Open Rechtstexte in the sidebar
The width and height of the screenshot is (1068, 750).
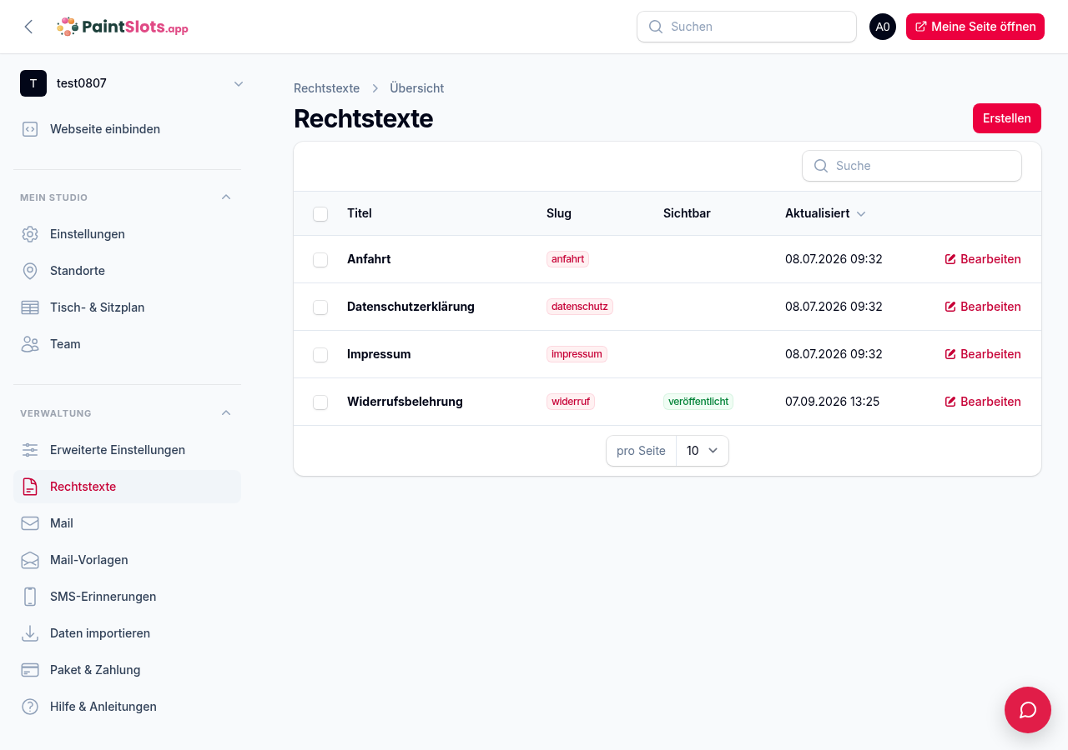coord(127,487)
